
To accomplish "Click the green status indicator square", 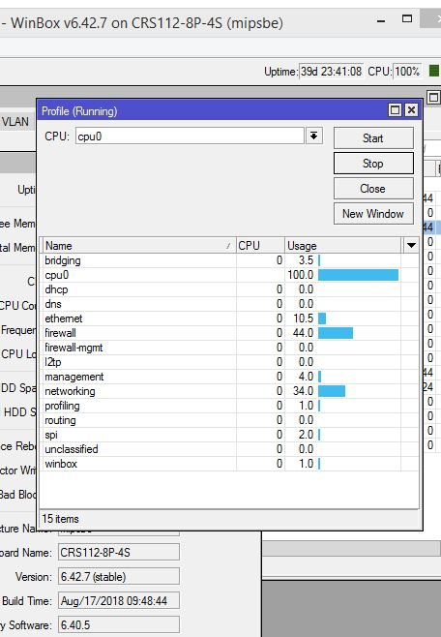I will 433,71.
